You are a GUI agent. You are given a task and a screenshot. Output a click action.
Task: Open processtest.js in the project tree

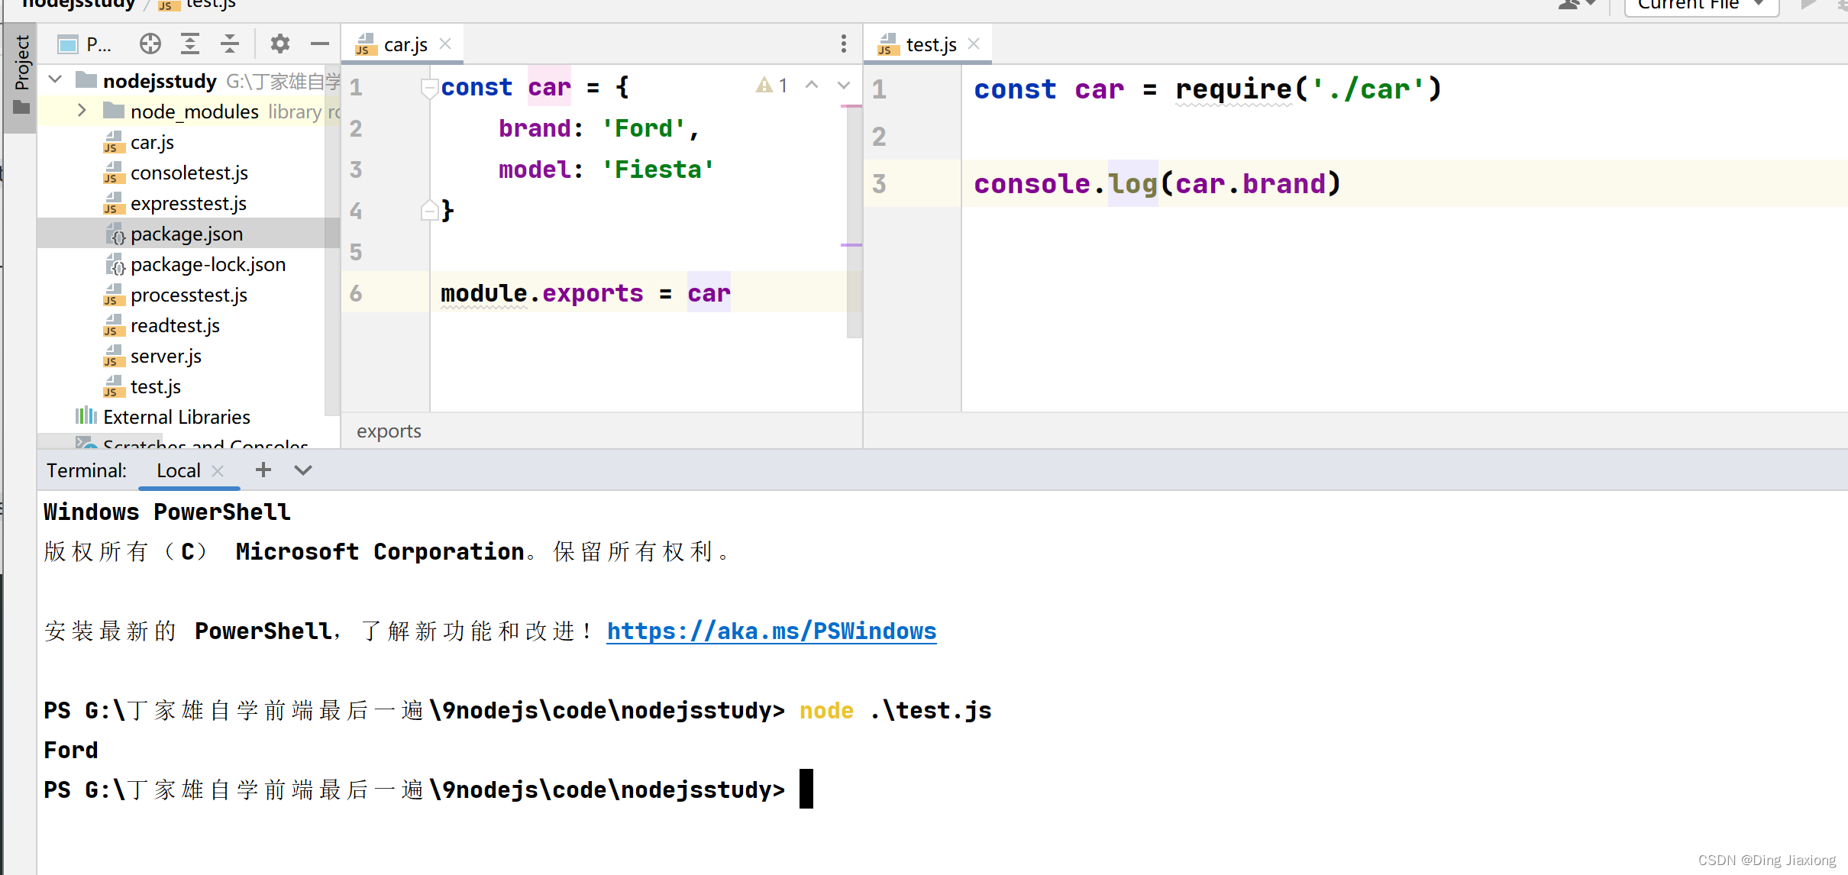click(189, 295)
